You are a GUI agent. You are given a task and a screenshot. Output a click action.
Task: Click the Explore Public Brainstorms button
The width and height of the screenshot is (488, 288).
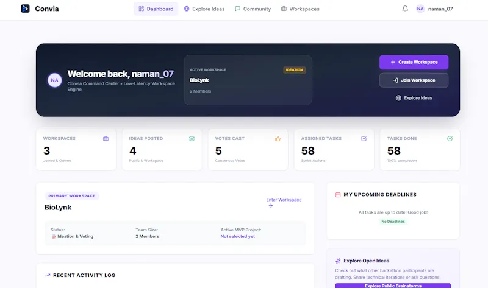point(393,286)
